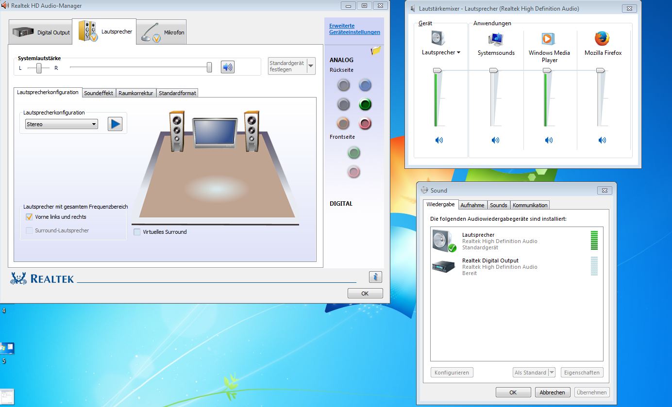The width and height of the screenshot is (672, 407).
Task: Click the Als Standard button
Action: point(530,373)
